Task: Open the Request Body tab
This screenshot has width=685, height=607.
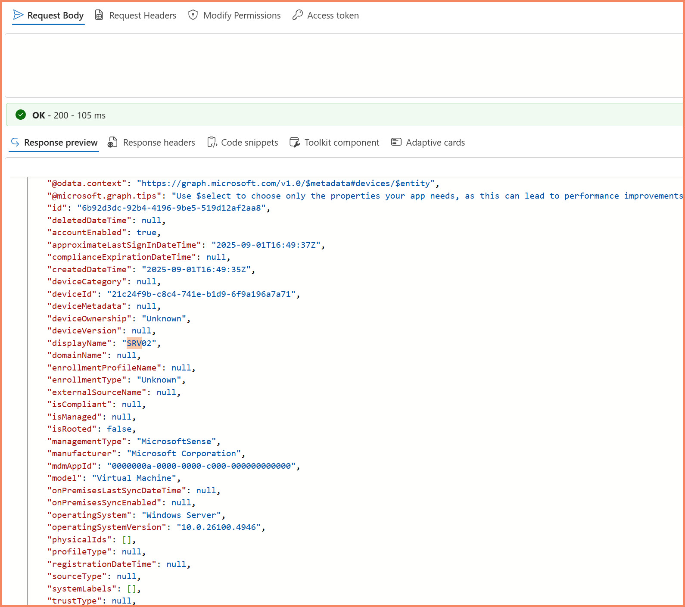Action: [x=48, y=16]
